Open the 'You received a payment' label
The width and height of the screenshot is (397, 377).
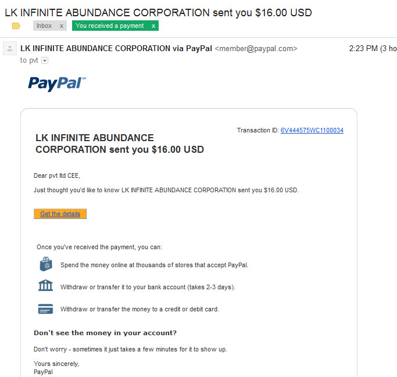pos(109,26)
